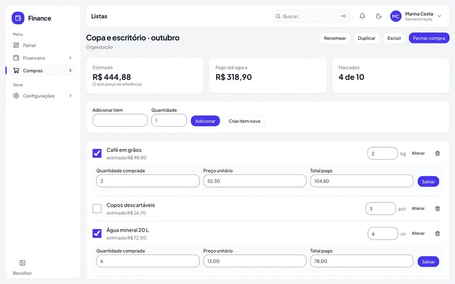Select Compras menu item

click(43, 70)
